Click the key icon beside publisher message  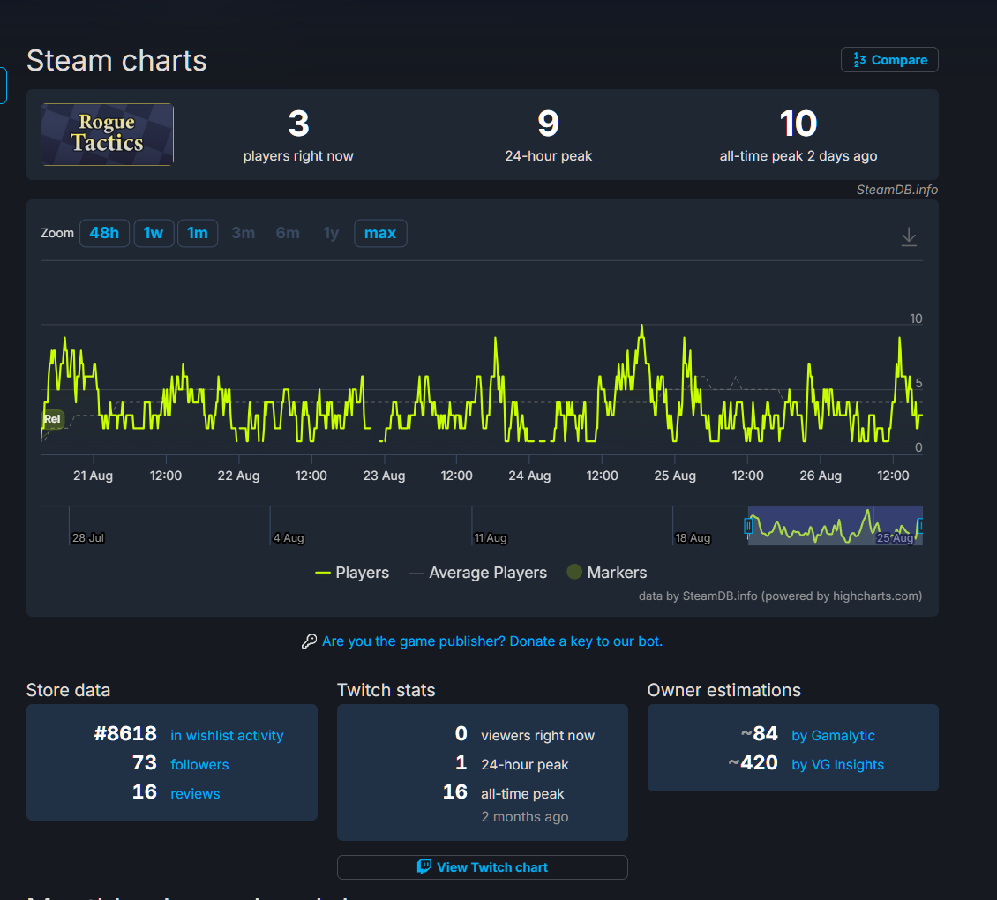[x=309, y=641]
